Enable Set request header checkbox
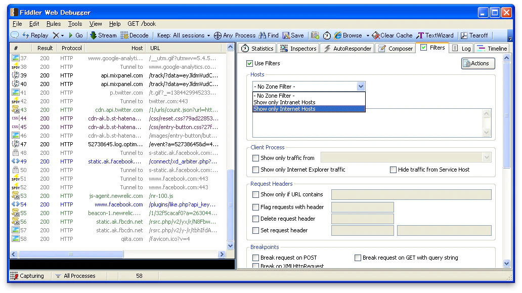This screenshot has width=522, height=293. click(x=255, y=230)
